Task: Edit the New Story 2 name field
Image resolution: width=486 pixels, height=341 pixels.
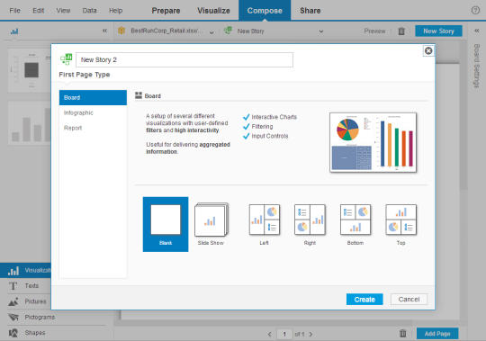Action: [184, 59]
